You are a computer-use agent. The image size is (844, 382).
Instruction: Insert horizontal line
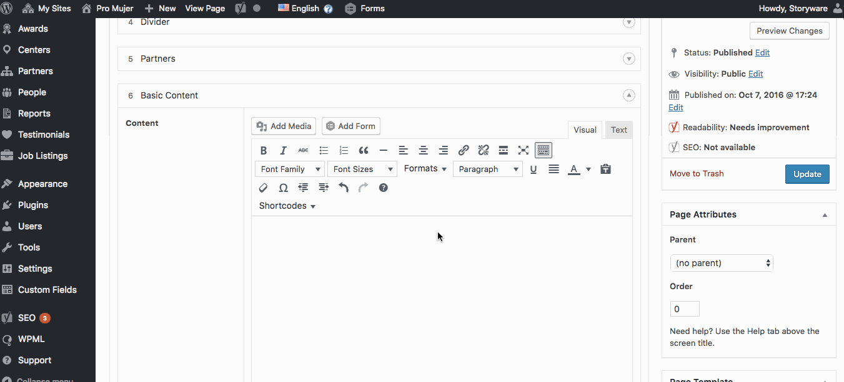click(x=384, y=150)
